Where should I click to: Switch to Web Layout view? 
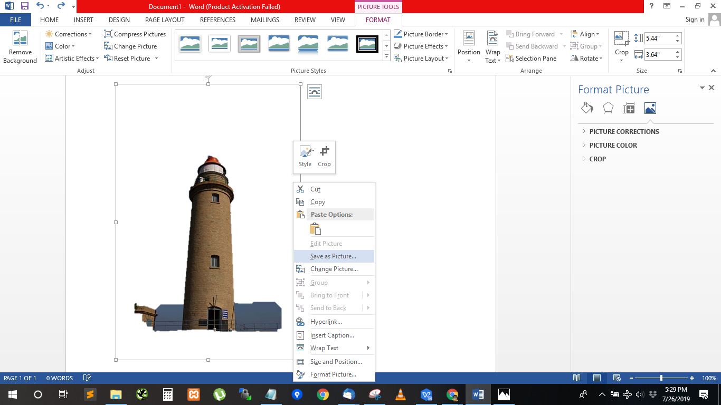coord(616,378)
